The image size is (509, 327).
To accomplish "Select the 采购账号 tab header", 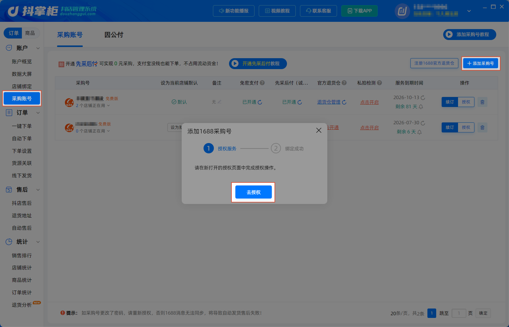I will (x=70, y=35).
